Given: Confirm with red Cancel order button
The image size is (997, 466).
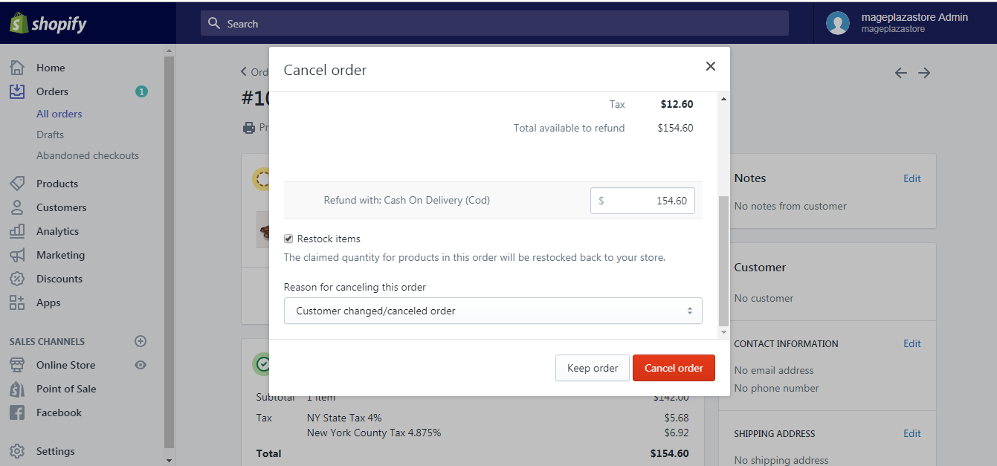Looking at the screenshot, I should click(x=674, y=368).
